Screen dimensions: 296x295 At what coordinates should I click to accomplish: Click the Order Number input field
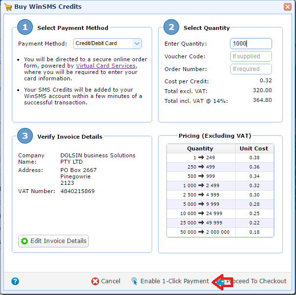(x=251, y=69)
